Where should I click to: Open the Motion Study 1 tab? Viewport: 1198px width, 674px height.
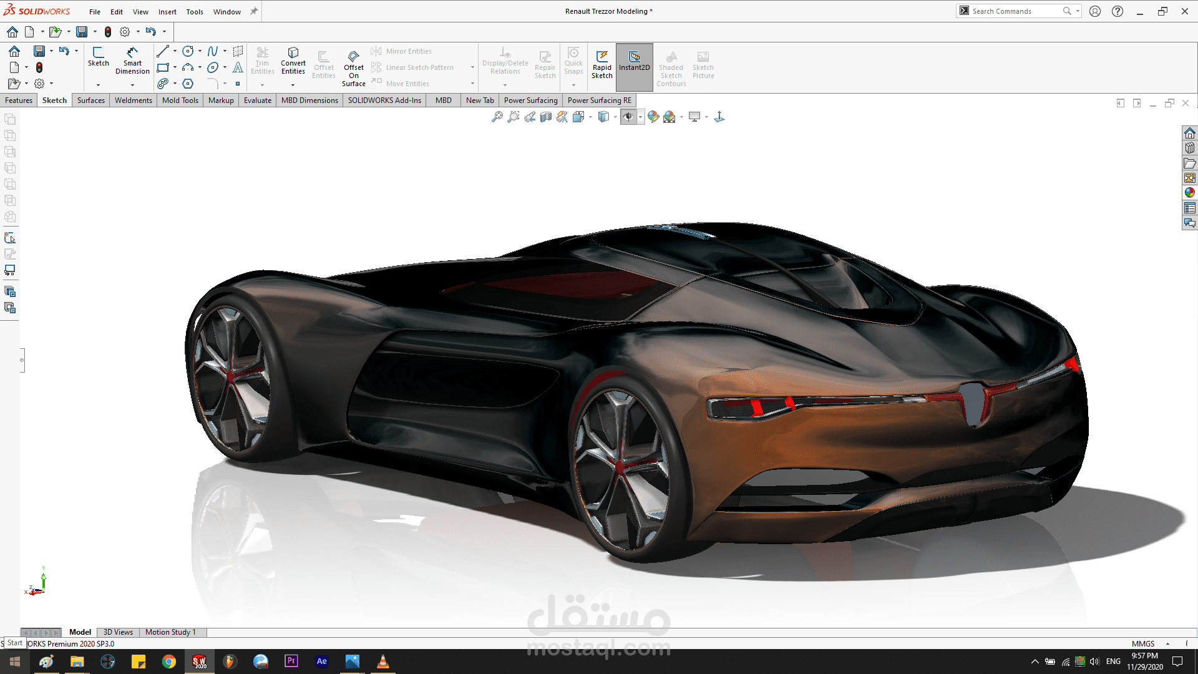tap(170, 632)
